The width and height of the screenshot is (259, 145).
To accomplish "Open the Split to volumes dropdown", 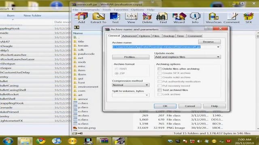I will tap(131, 95).
